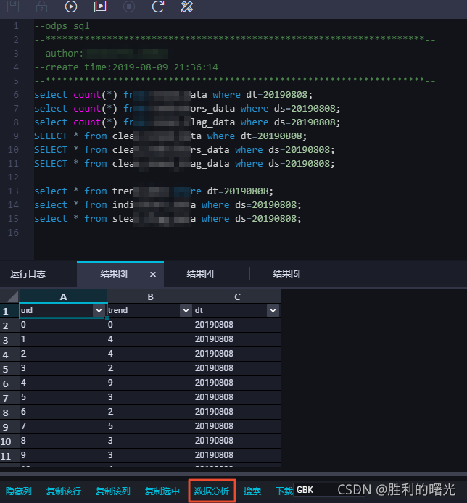467x503 pixels.
Task: Close the 结果[3] tab
Action: pyautogui.click(x=153, y=274)
